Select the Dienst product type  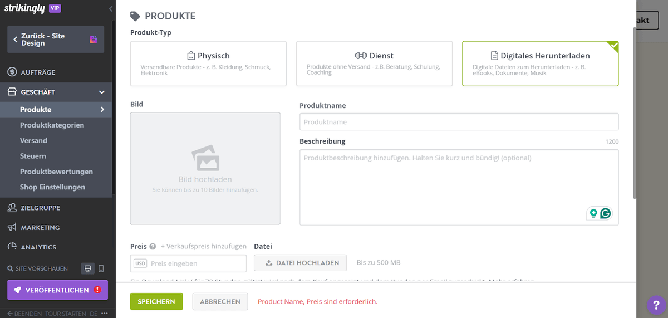(x=374, y=63)
